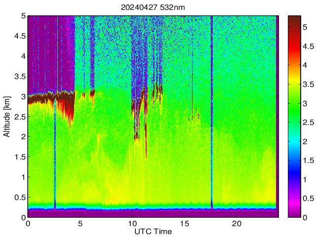Select the "UTC Time" x-axis label

coord(153,231)
